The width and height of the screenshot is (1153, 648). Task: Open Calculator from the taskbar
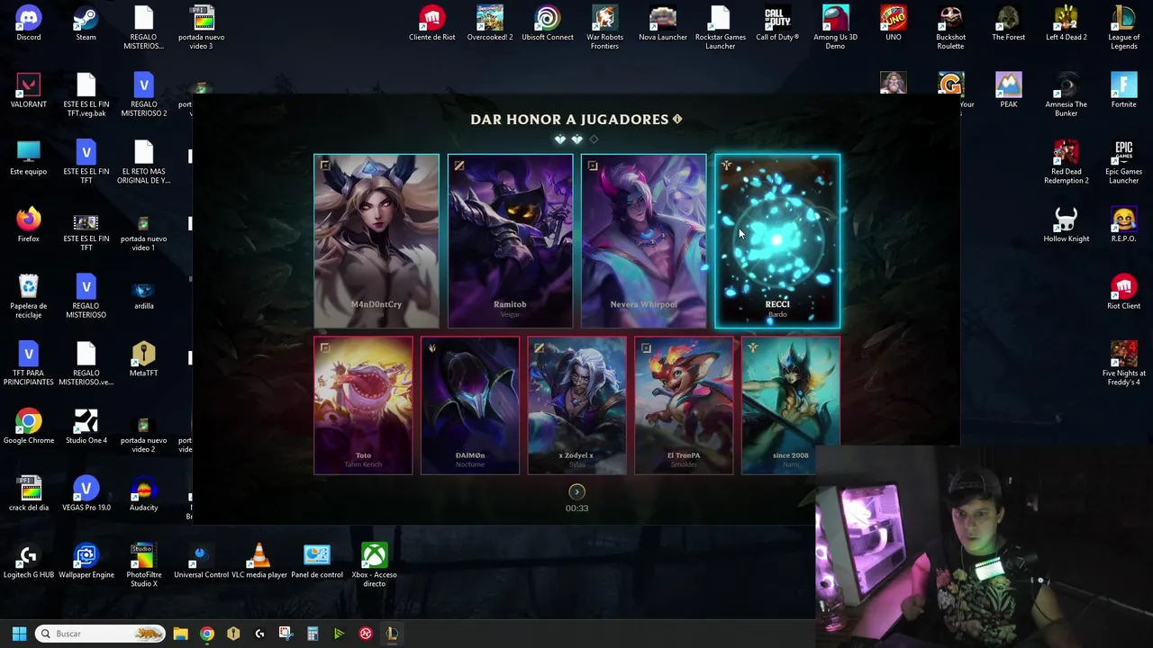(313, 634)
